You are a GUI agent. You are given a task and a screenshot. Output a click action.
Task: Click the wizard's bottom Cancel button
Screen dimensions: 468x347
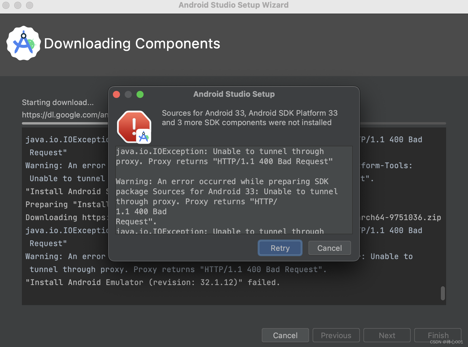(x=285, y=335)
